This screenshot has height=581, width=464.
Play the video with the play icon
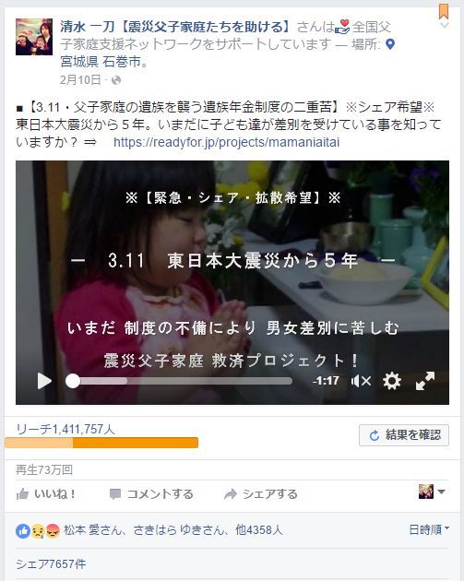[x=44, y=381]
